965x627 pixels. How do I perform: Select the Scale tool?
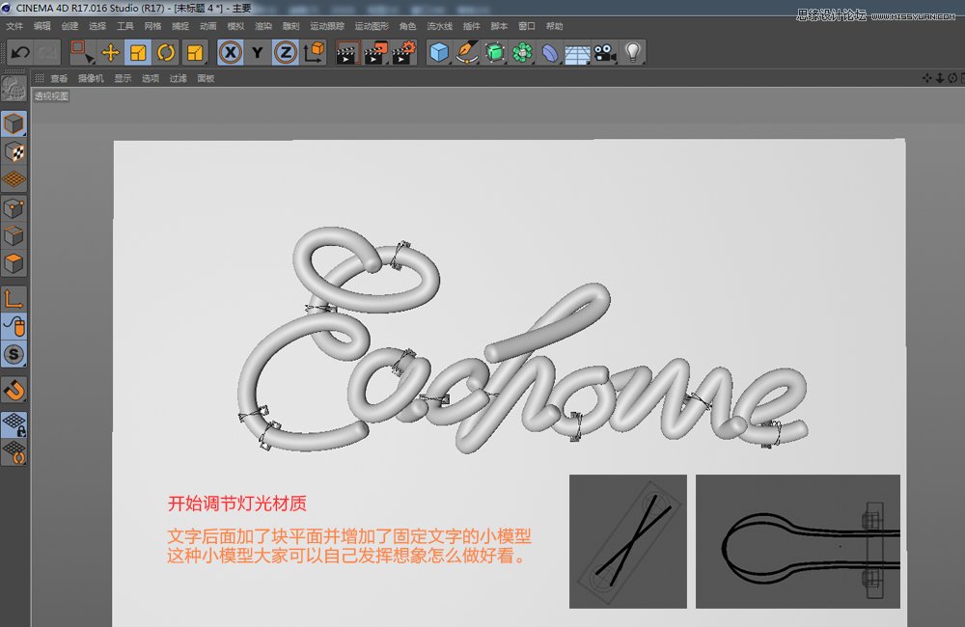coord(138,52)
